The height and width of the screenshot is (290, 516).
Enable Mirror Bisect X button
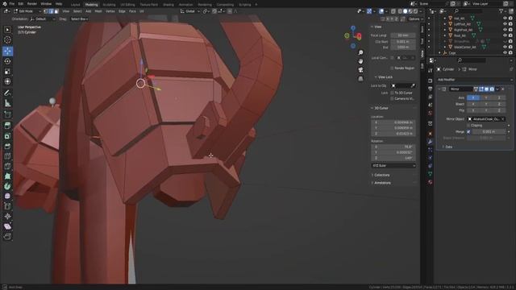(473, 104)
